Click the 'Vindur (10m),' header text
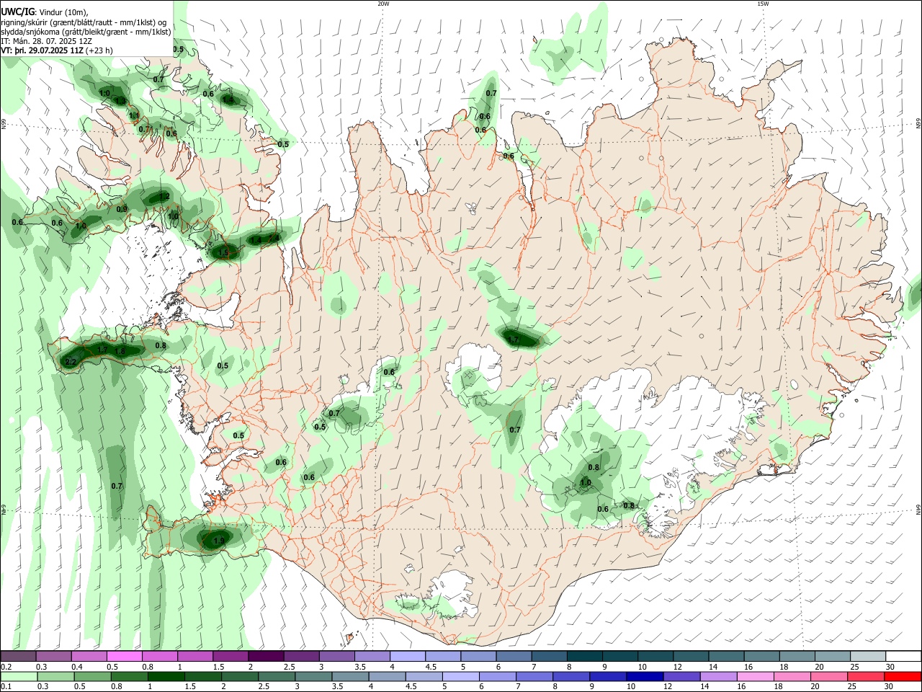The image size is (922, 692). [x=63, y=12]
